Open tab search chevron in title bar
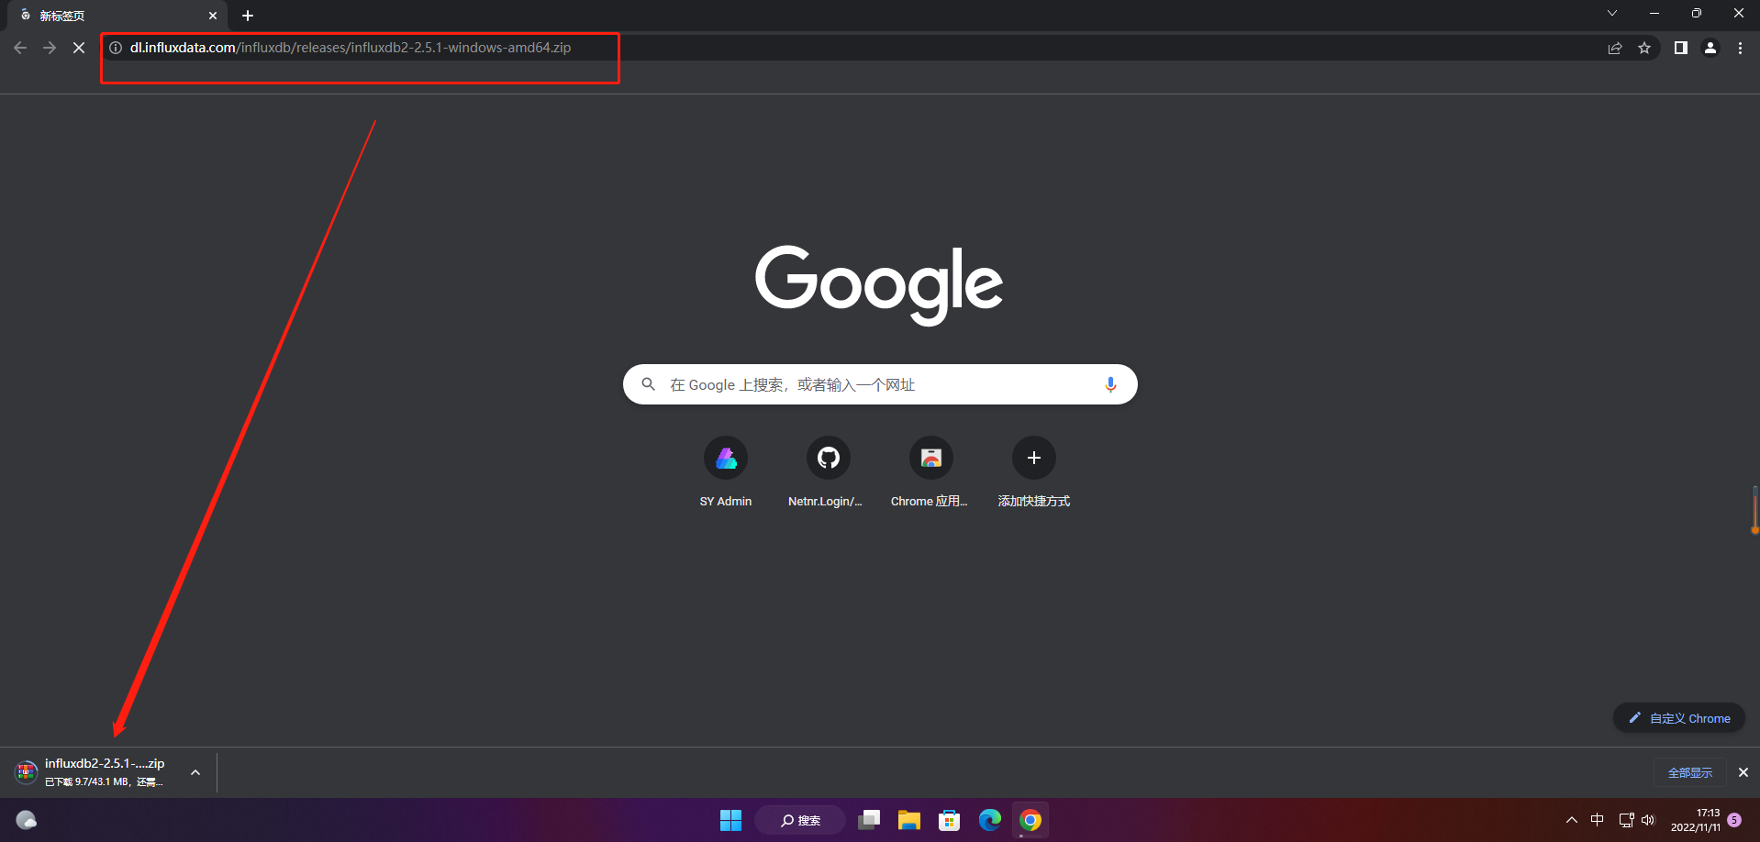The height and width of the screenshot is (842, 1760). 1612,13
